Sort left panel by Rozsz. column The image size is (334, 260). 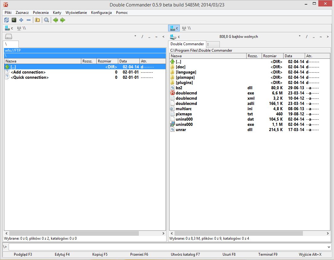pos(89,61)
